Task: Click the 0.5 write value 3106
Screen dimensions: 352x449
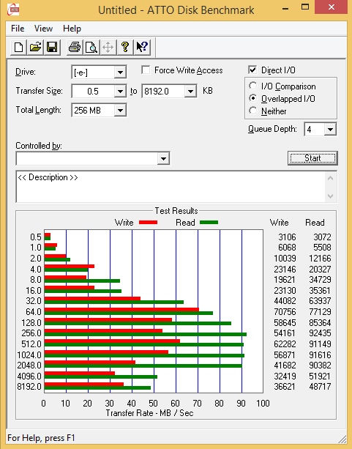Action: point(287,237)
